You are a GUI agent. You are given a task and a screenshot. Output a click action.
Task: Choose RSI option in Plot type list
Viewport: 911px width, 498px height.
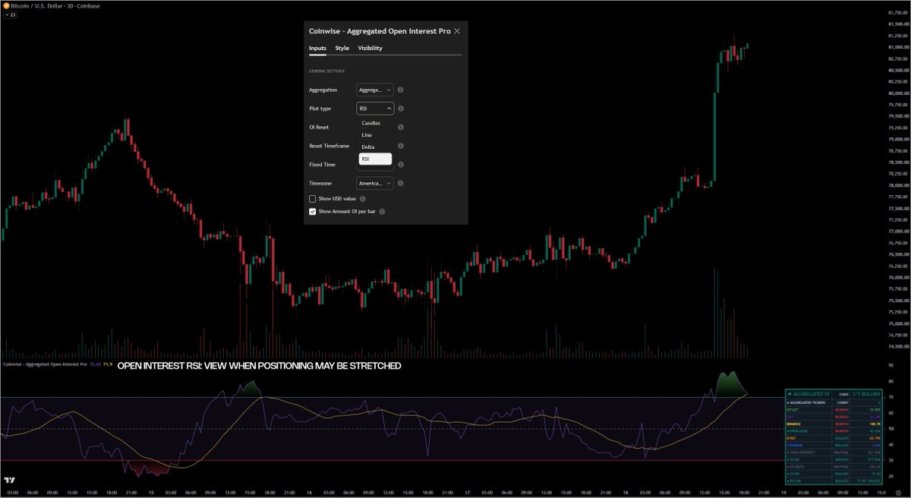tap(375, 159)
